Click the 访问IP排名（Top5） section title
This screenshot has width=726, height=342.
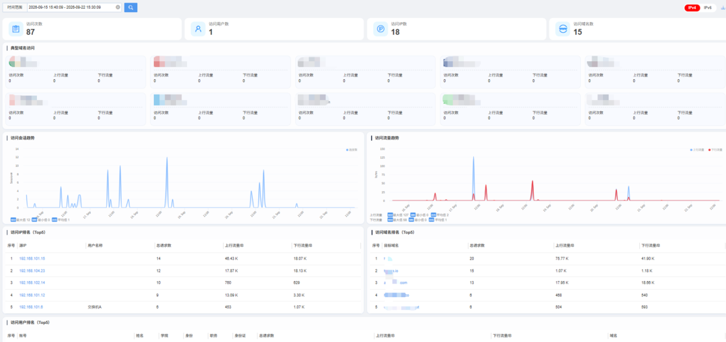tap(28, 233)
